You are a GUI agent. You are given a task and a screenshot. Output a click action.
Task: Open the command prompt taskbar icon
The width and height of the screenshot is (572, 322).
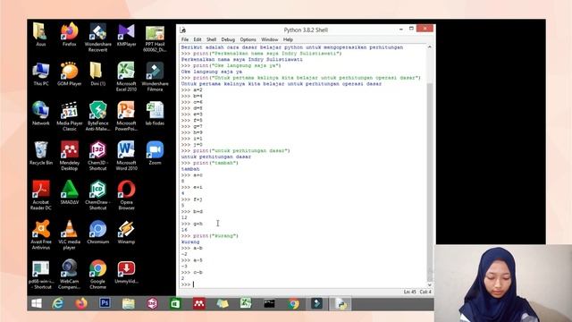(x=269, y=303)
